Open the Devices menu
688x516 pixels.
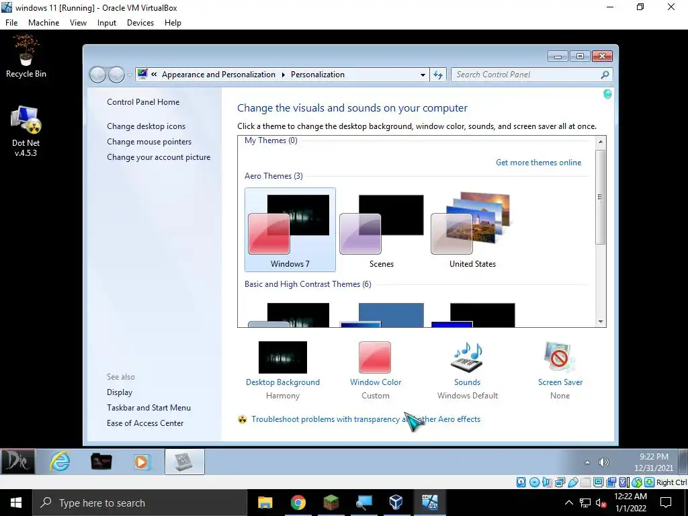[x=140, y=23]
